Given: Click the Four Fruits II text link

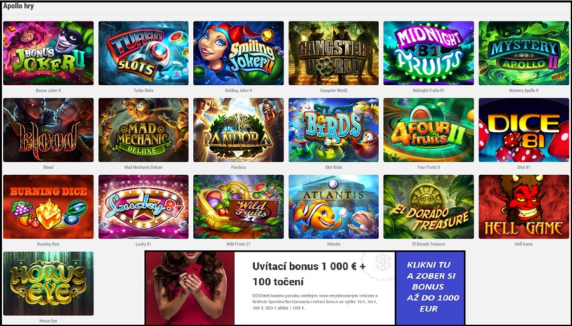Looking at the screenshot, I should click(428, 167).
